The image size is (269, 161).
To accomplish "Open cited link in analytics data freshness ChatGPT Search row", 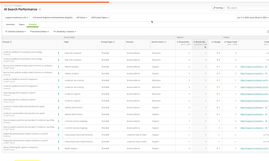I will (253, 67).
